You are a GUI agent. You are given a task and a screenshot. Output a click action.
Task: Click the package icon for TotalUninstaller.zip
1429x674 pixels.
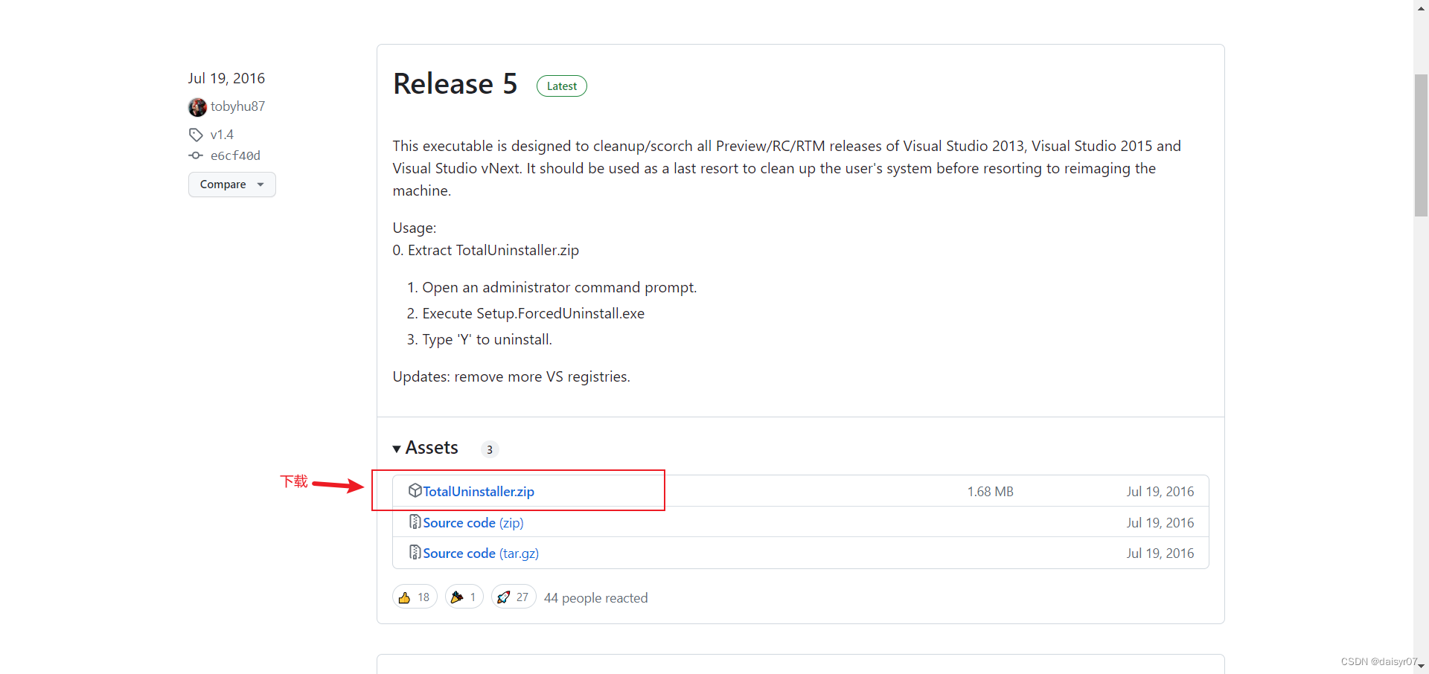pos(415,490)
